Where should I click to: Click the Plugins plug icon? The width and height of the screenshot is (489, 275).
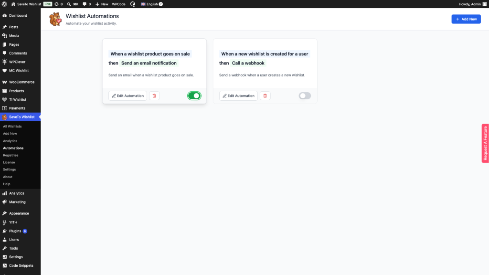coord(4,231)
